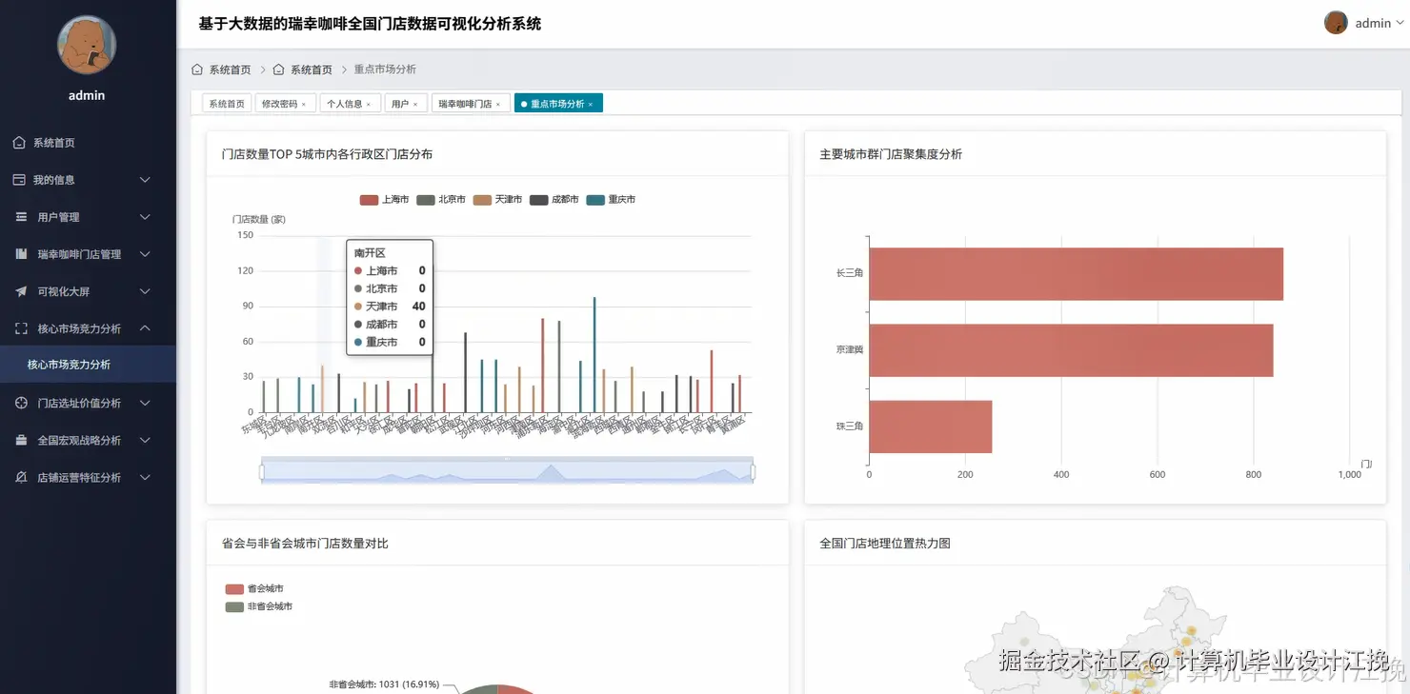Click 非省会城市: 1031 (16.91%) pie label
1410x694 pixels.
pyautogui.click(x=384, y=684)
